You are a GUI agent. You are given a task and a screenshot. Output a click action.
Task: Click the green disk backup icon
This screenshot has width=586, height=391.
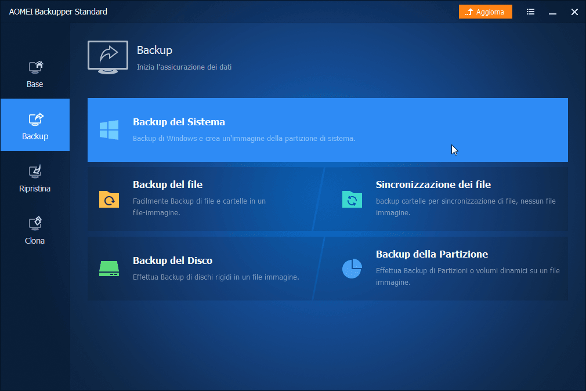(109, 269)
